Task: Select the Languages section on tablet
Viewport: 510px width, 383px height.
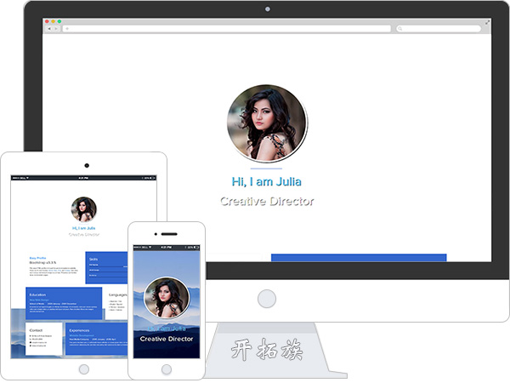Action: (x=116, y=303)
